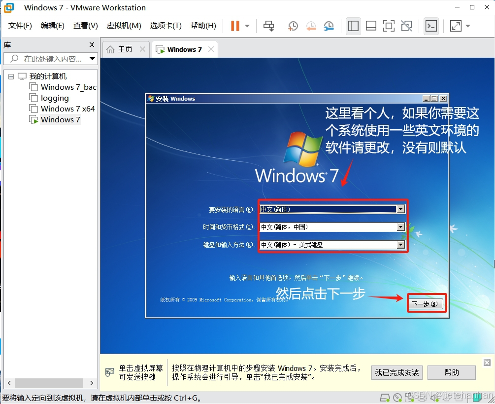495x404 pixels.
Task: Click the library horizontal scrollbar thumb
Action: 49,383
